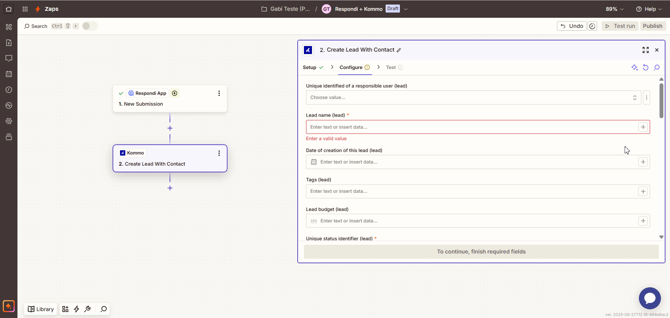670x318 pixels.
Task: Open Search in the editor toolbar
Action: click(x=36, y=26)
